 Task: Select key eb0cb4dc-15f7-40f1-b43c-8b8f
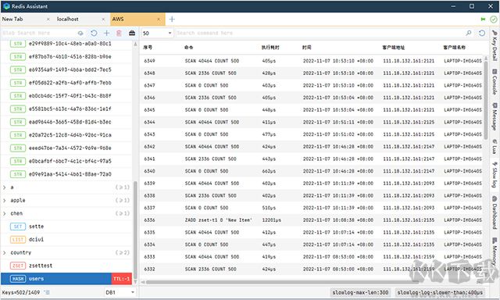[x=66, y=96]
